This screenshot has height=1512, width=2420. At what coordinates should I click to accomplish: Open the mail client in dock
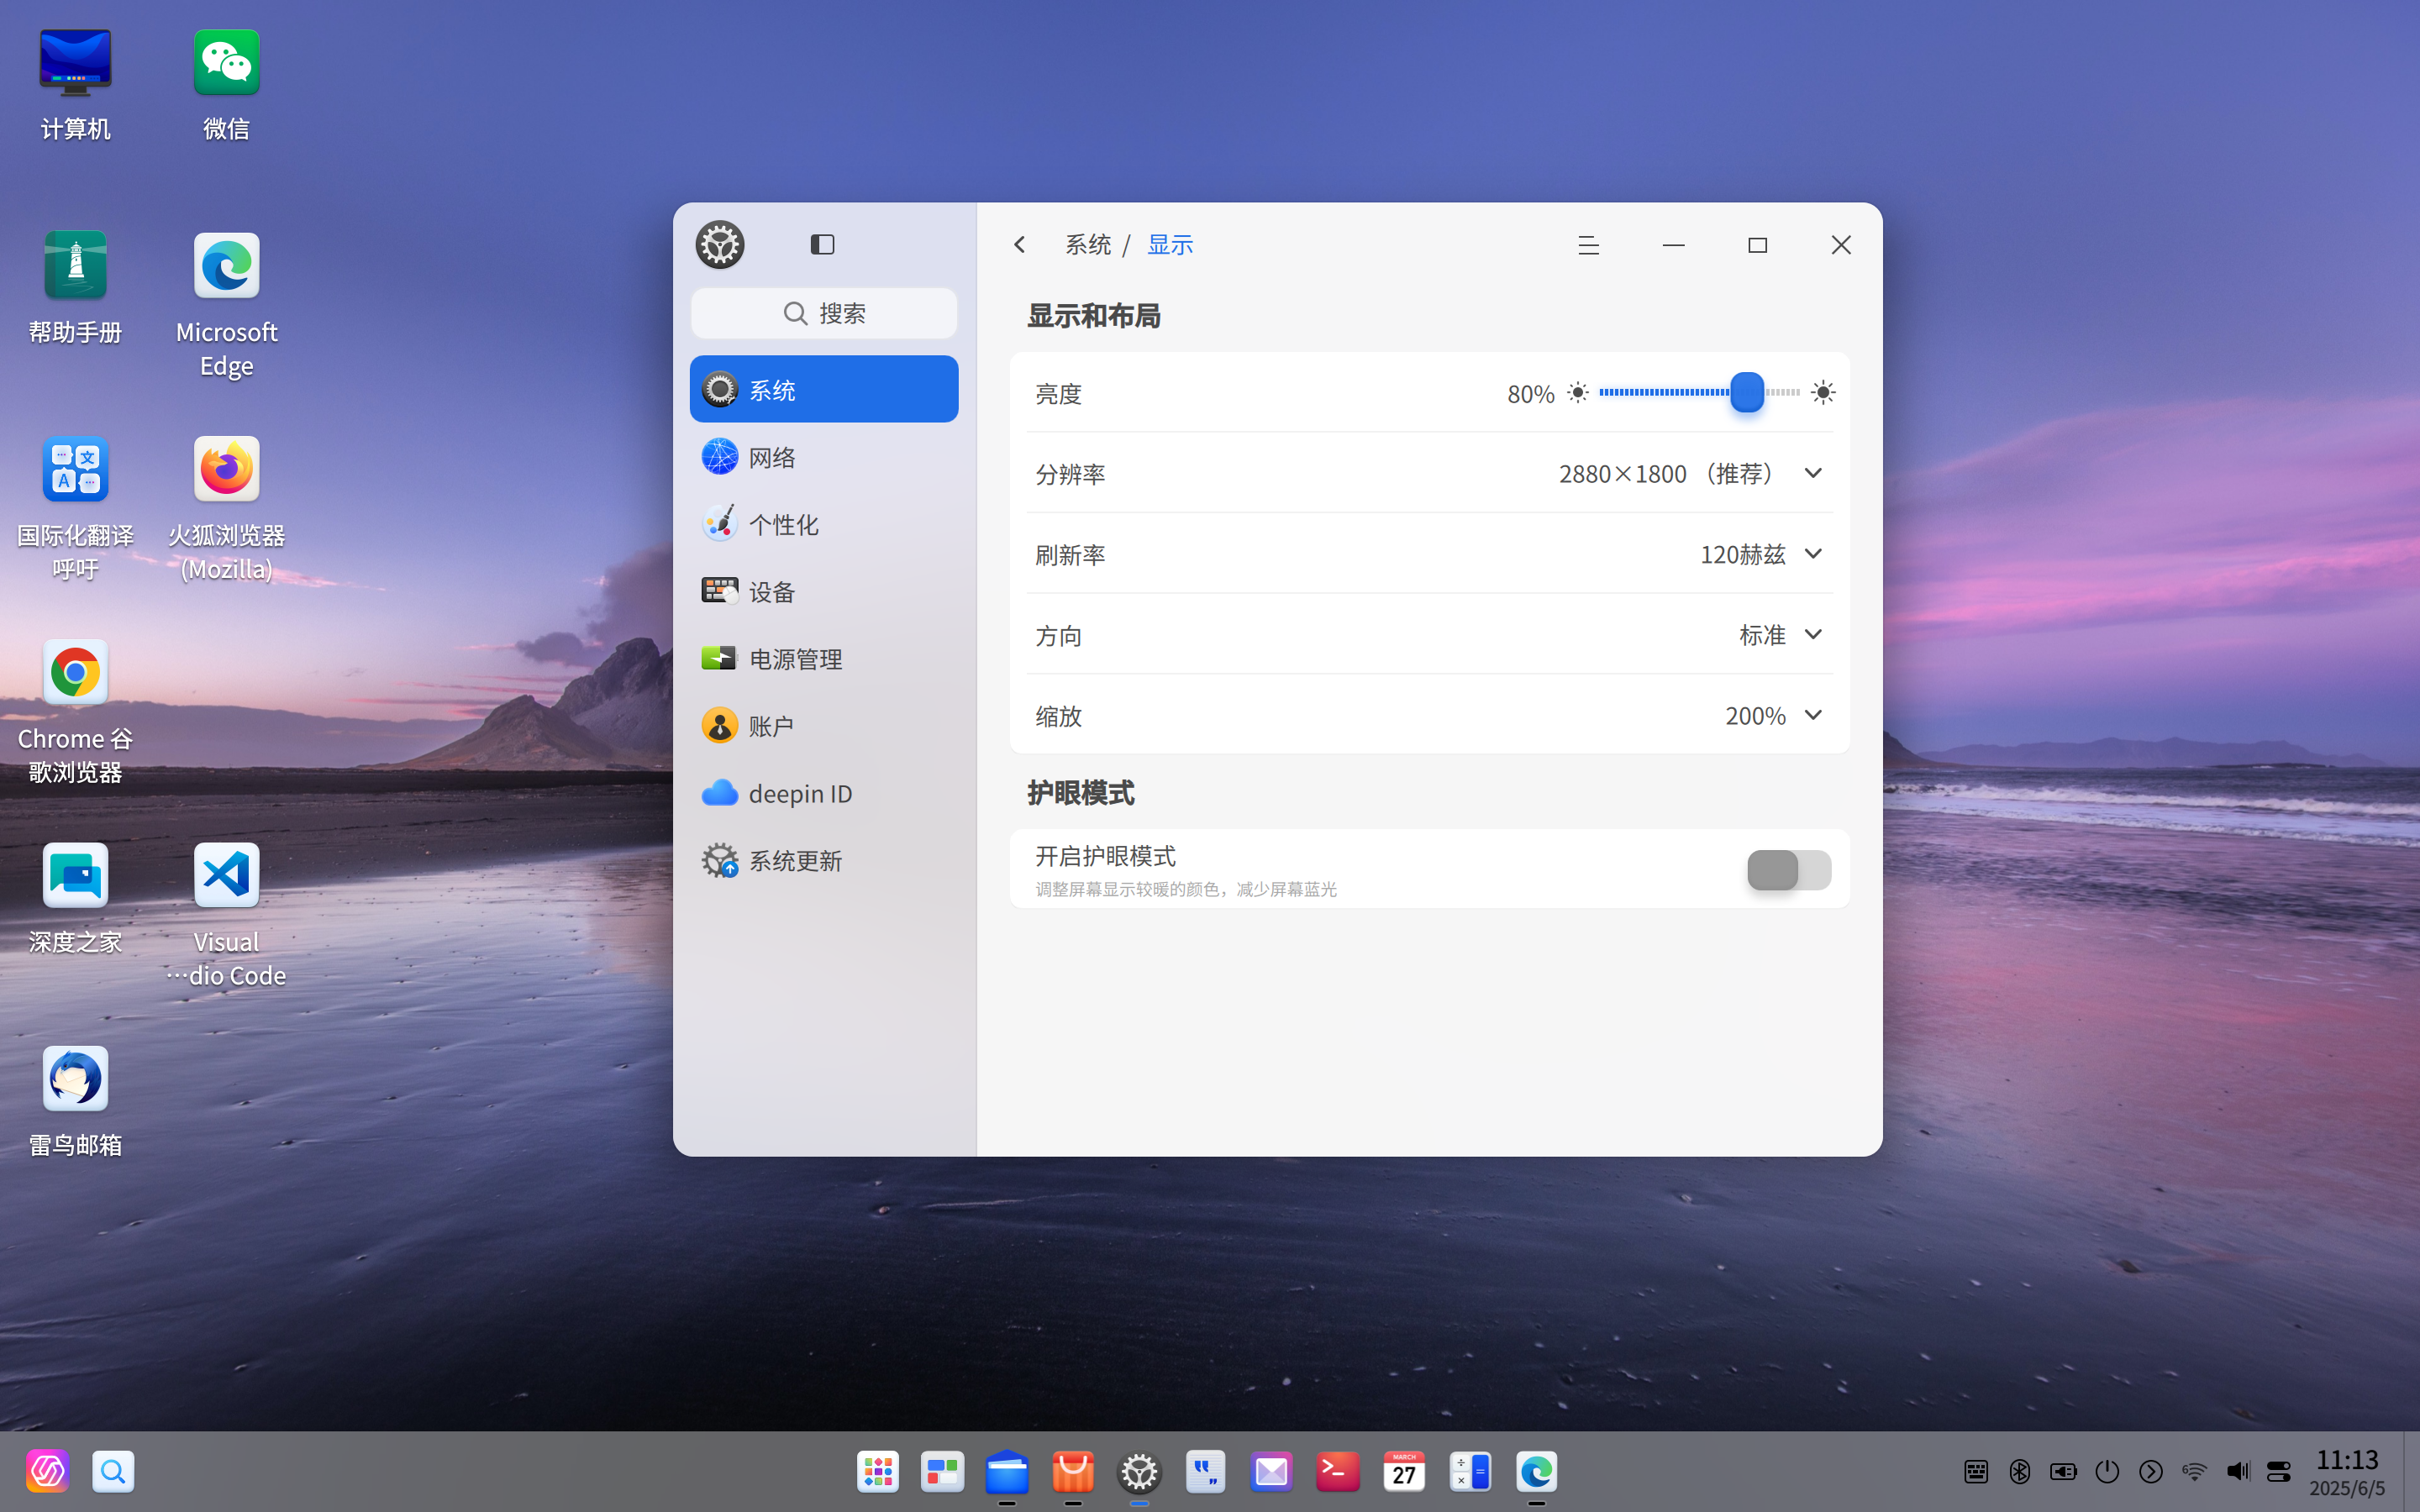click(1271, 1471)
